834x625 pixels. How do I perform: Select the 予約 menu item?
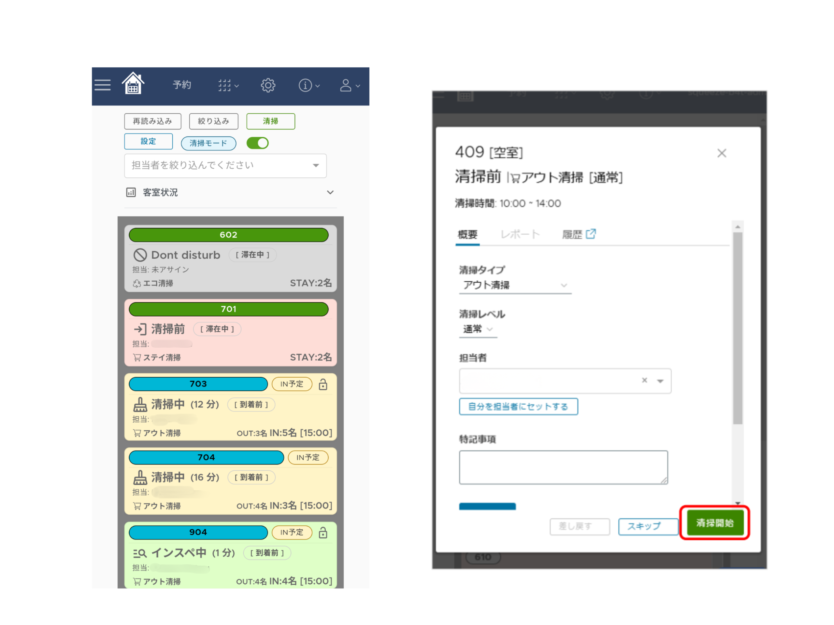[x=182, y=85]
